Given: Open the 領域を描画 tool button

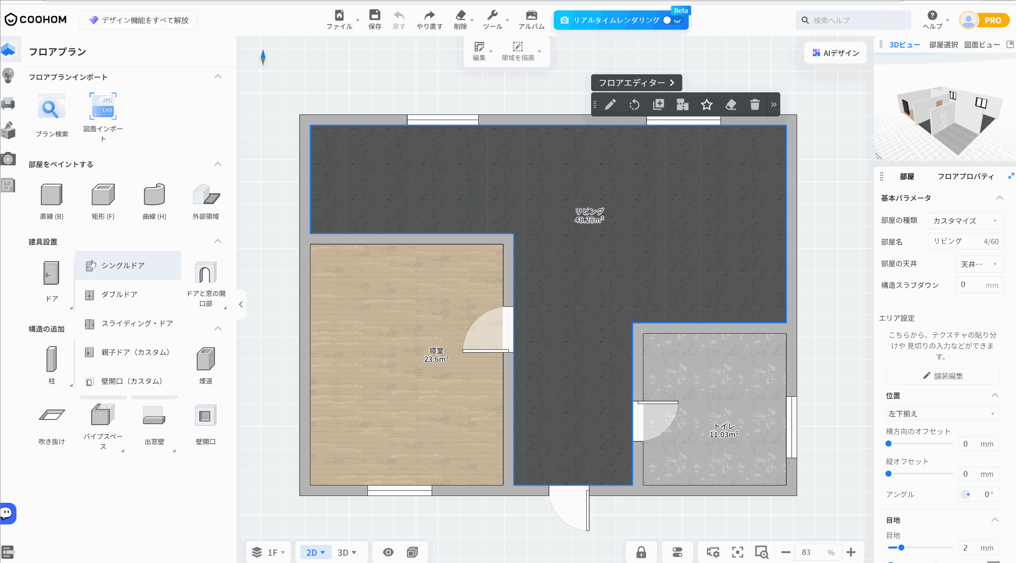Looking at the screenshot, I should 518,51.
